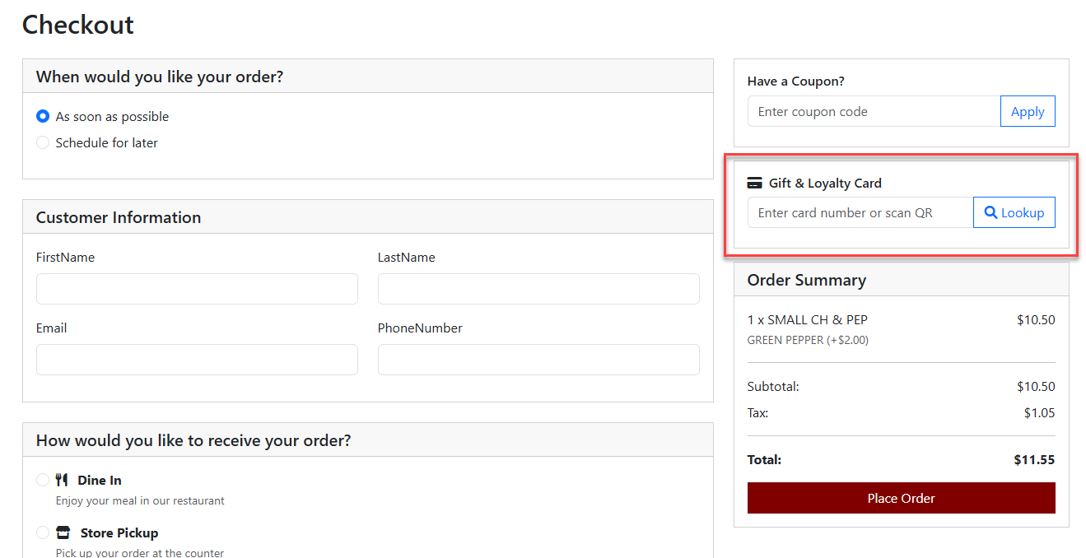Click the Order Summary heading
1086x558 pixels.
click(806, 280)
